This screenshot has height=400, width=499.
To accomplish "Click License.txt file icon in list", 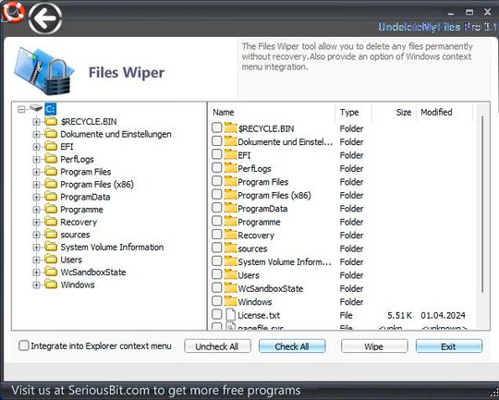I will (x=230, y=315).
